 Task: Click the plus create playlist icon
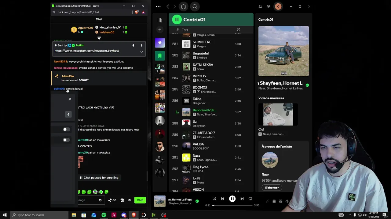tap(160, 30)
